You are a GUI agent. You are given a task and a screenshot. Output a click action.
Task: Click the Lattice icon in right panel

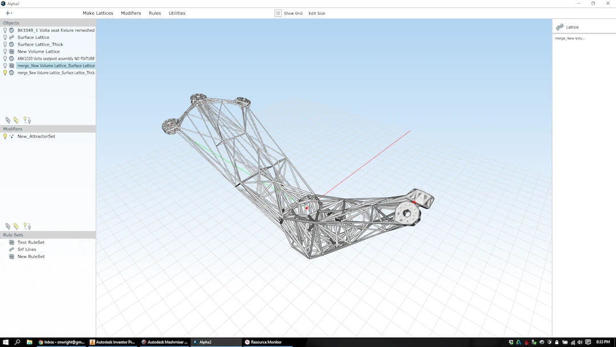(x=560, y=27)
